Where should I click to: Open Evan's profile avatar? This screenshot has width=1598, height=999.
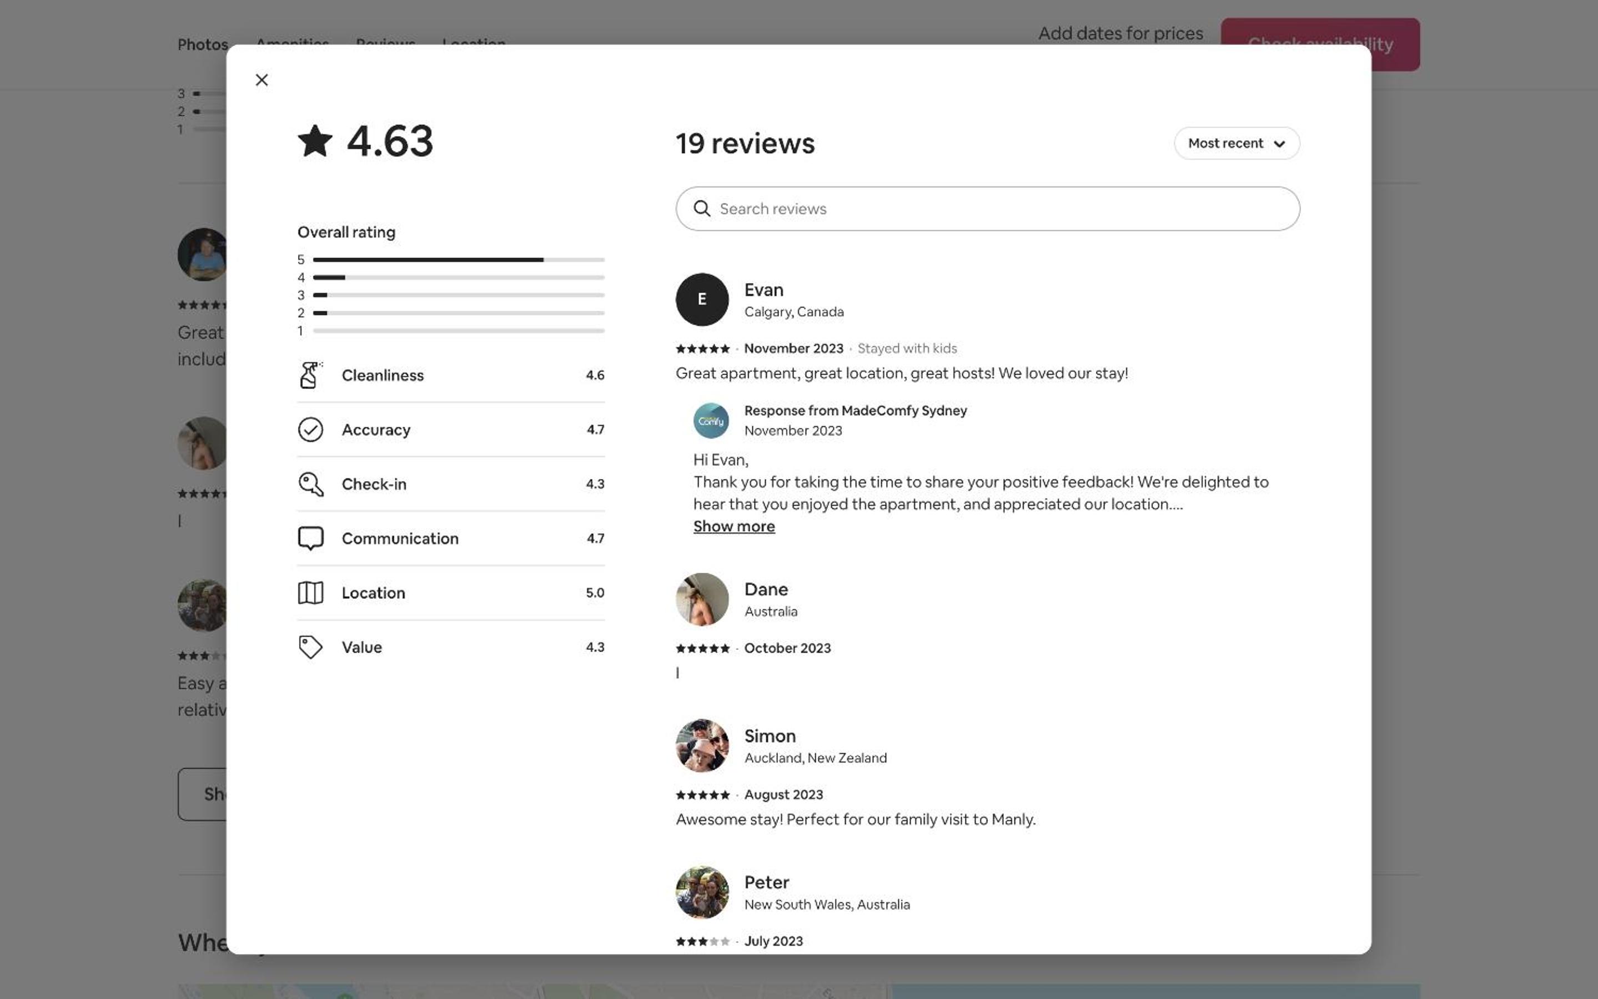tap(702, 299)
